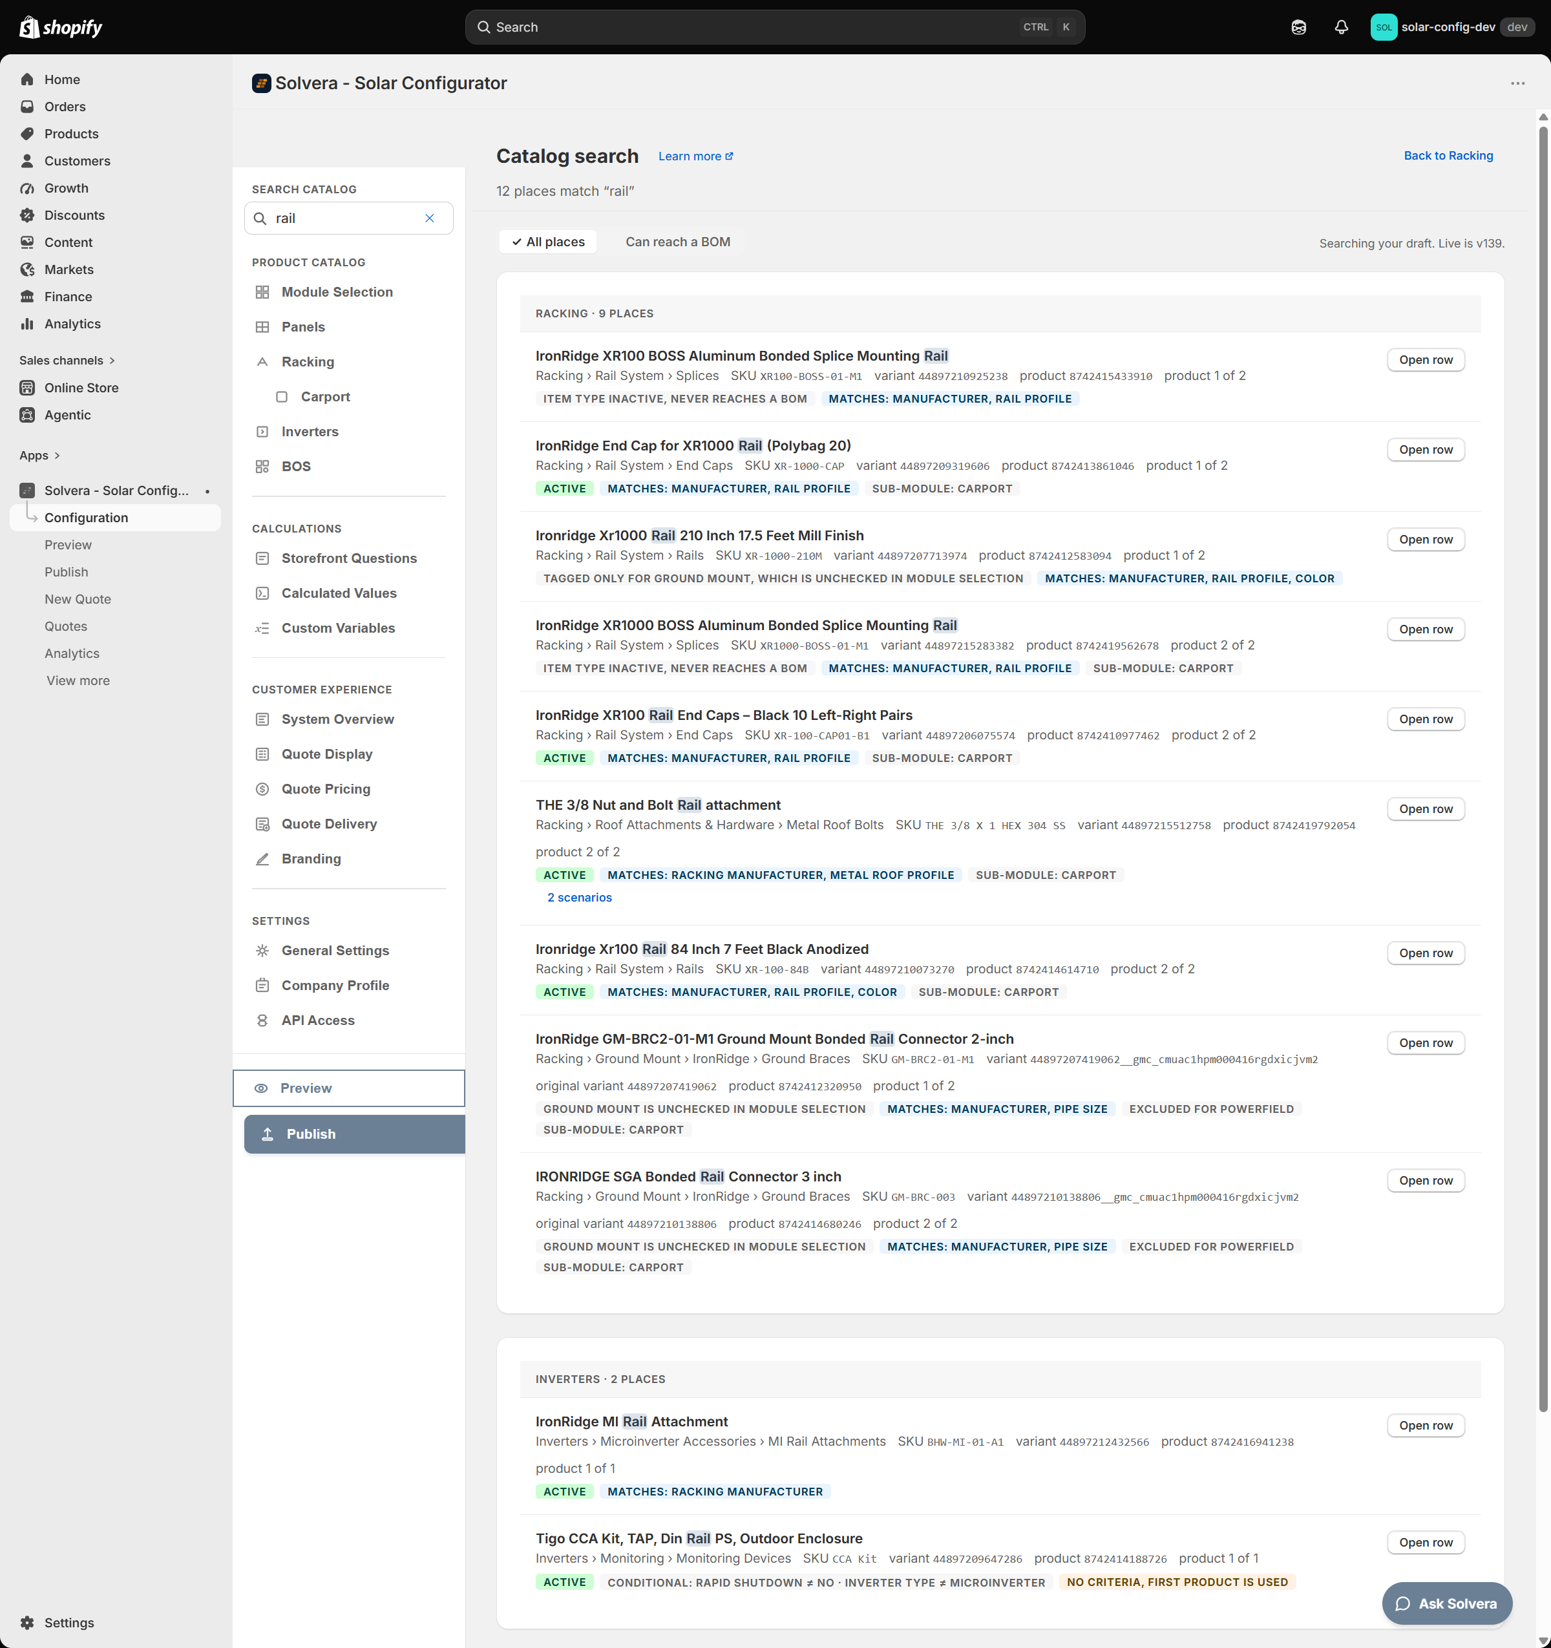Viewport: 1551px width, 1648px height.
Task: Open Company Profile page
Action: [335, 986]
